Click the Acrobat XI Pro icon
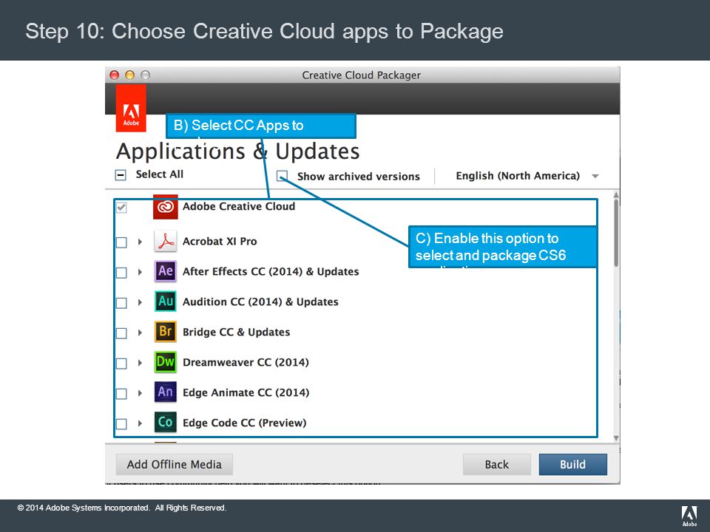The width and height of the screenshot is (710, 532). (165, 241)
